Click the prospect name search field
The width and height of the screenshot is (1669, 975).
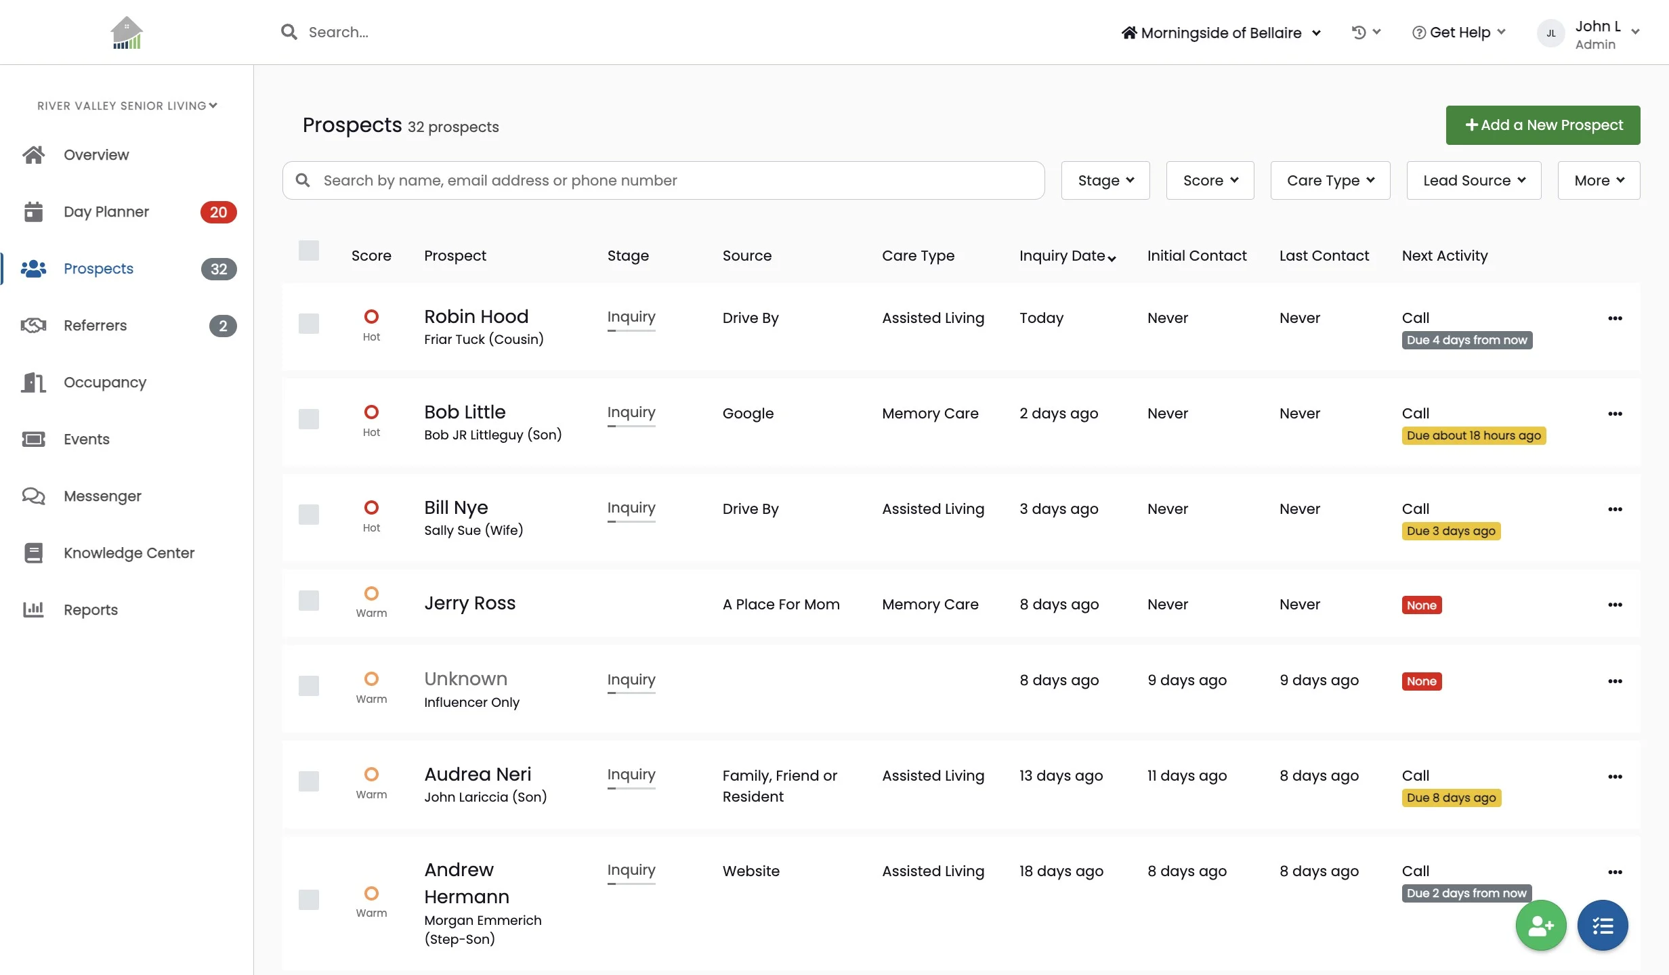(x=664, y=180)
